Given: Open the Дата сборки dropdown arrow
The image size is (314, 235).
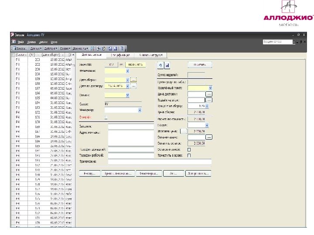Looking at the screenshot, I should pyautogui.click(x=127, y=80).
